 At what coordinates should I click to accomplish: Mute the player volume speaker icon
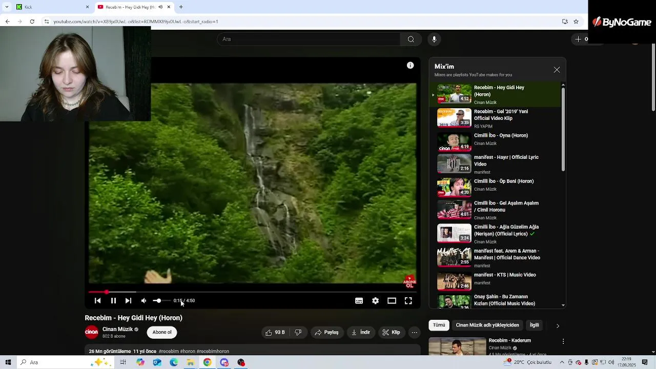click(x=144, y=301)
